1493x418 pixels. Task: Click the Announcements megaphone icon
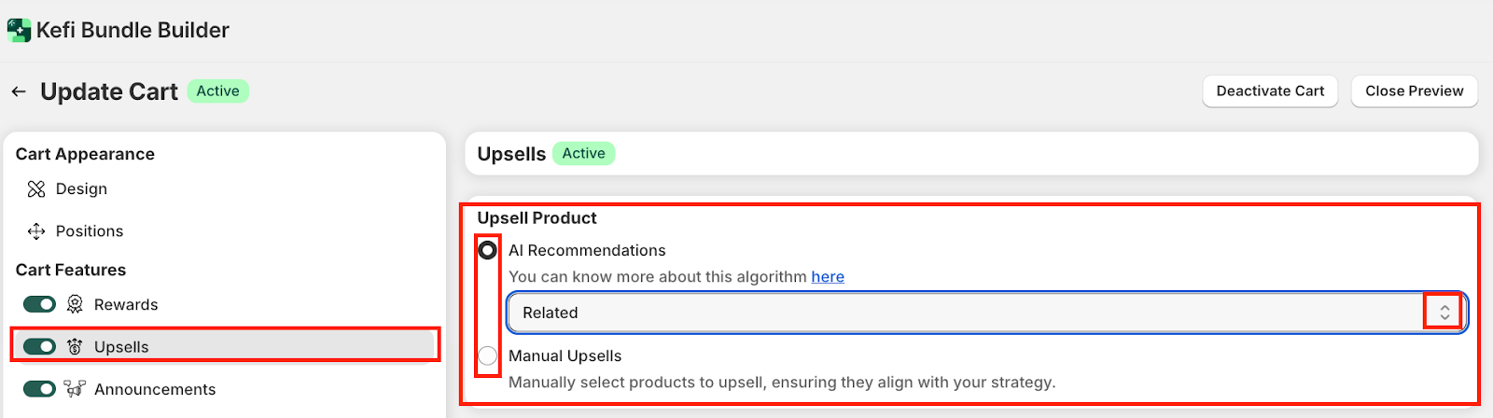coord(75,389)
